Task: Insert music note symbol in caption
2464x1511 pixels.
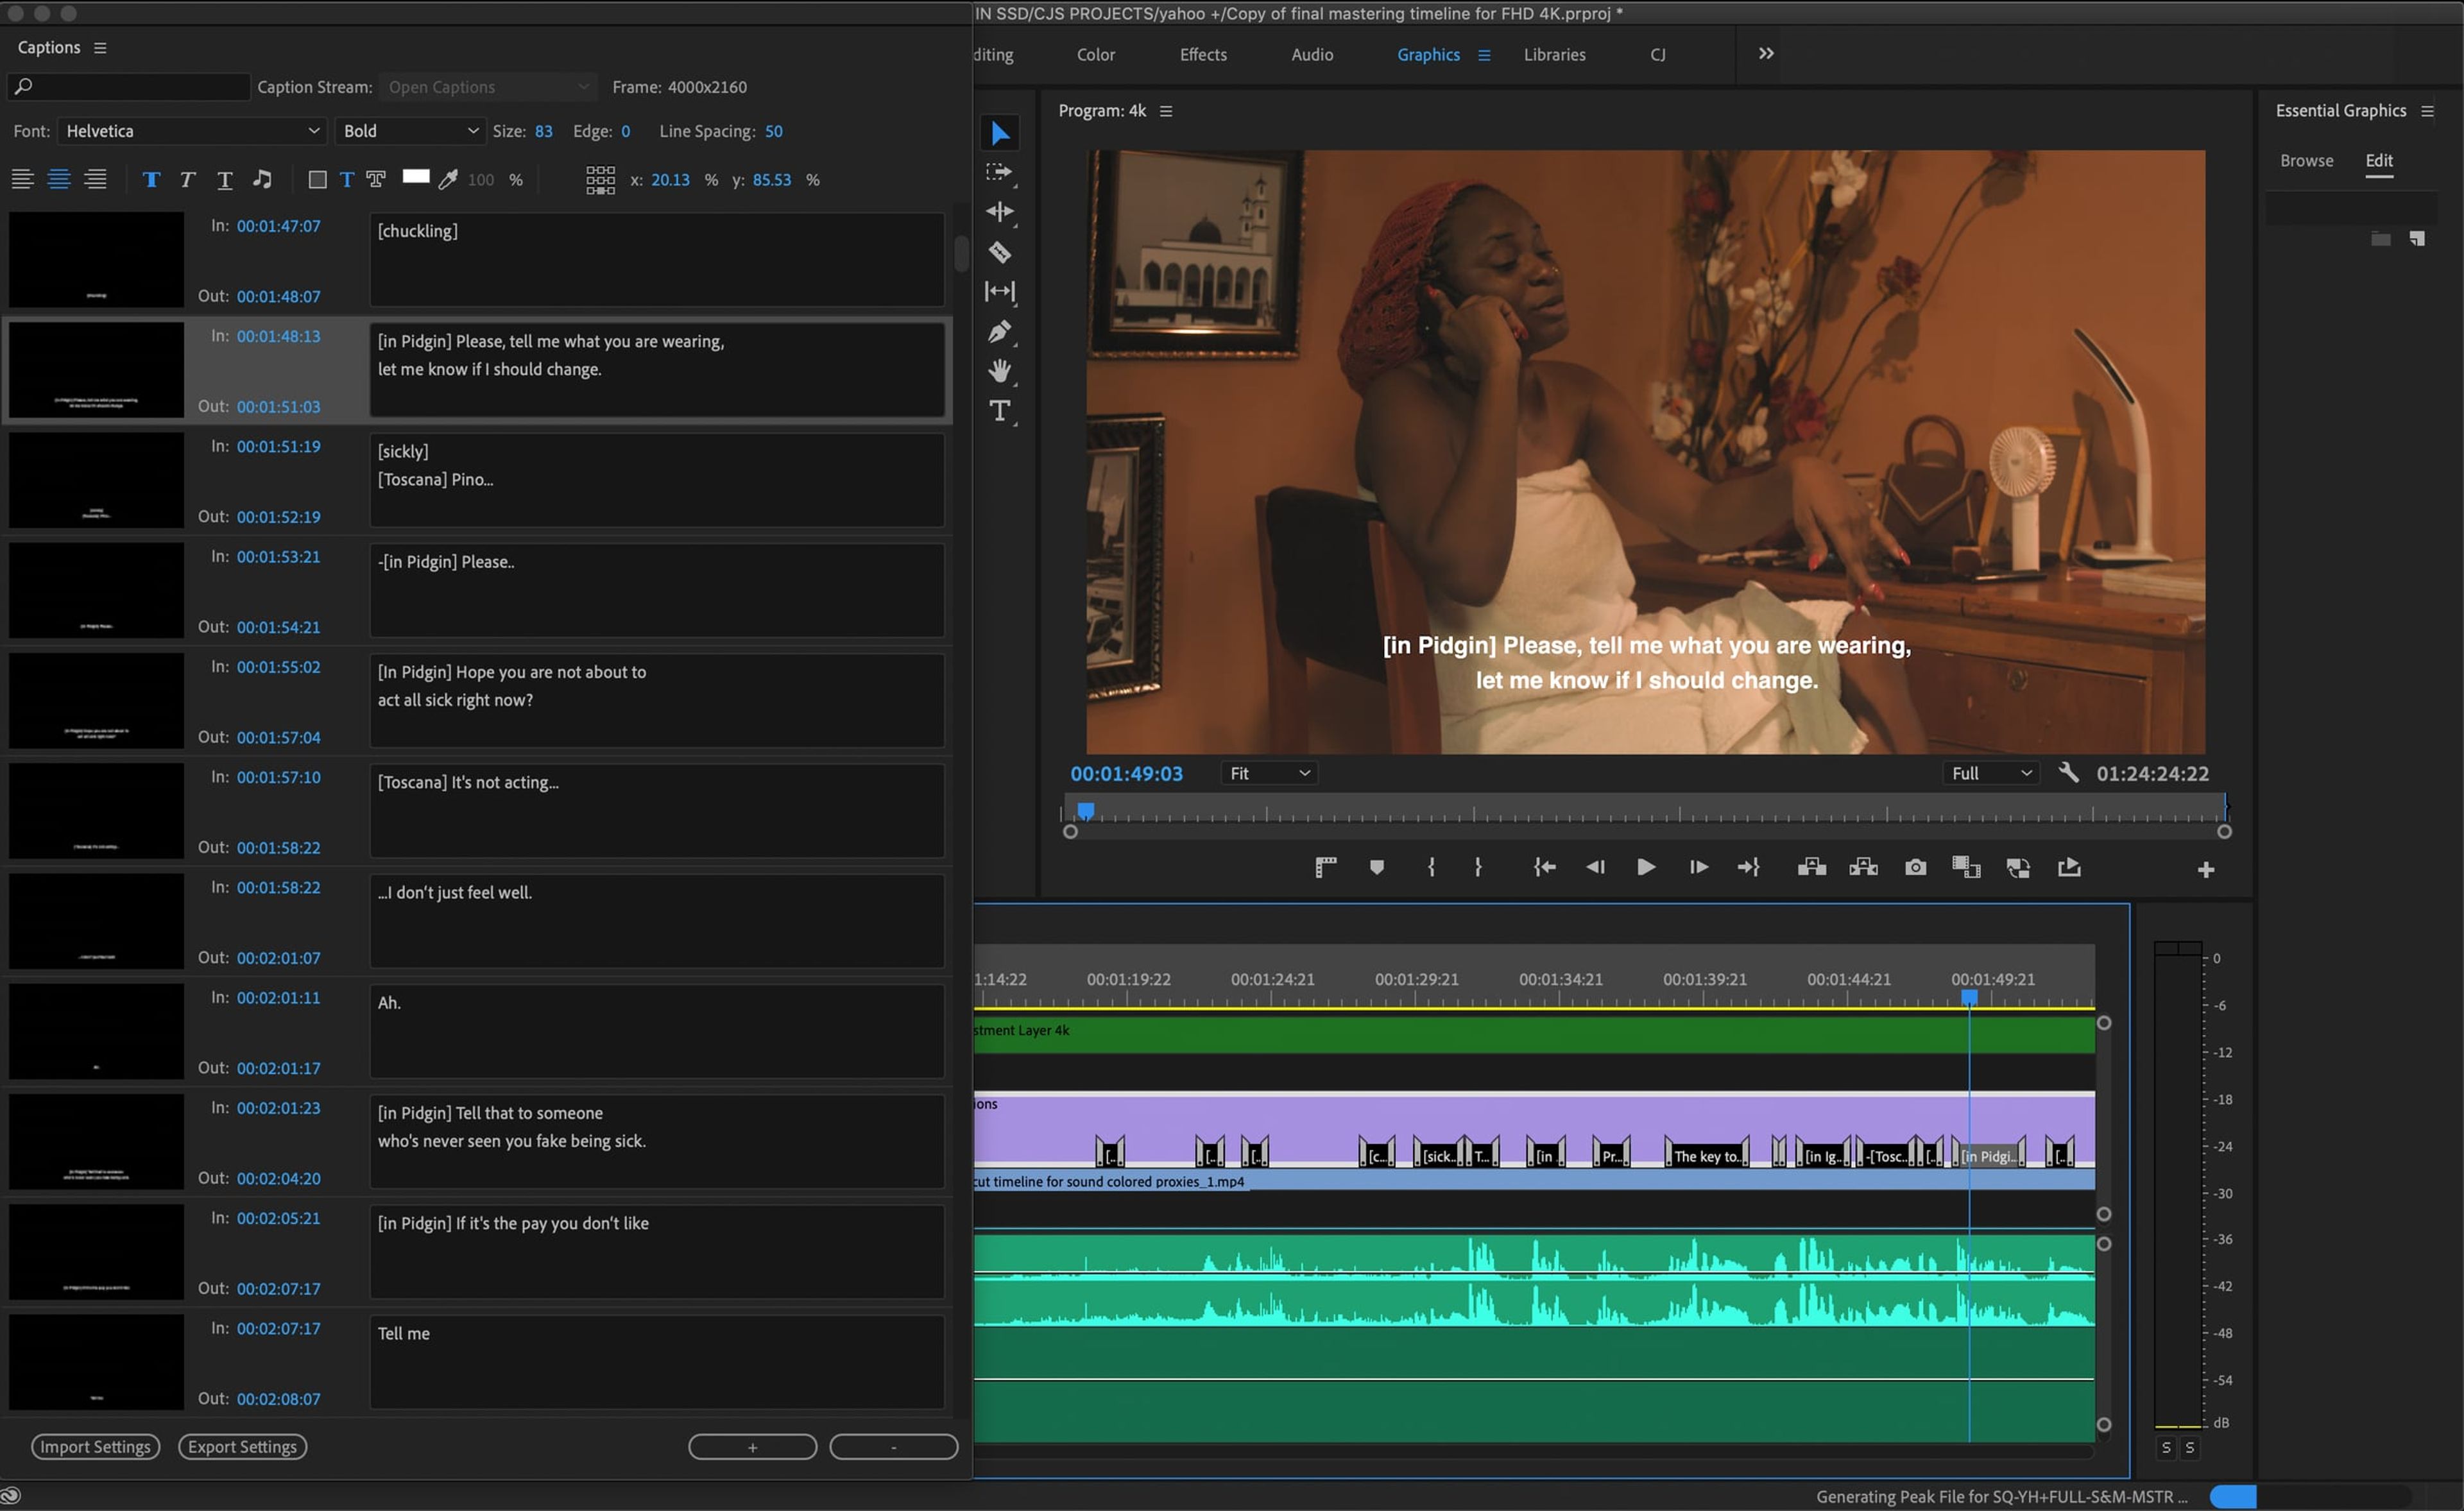Action: pos(262,179)
